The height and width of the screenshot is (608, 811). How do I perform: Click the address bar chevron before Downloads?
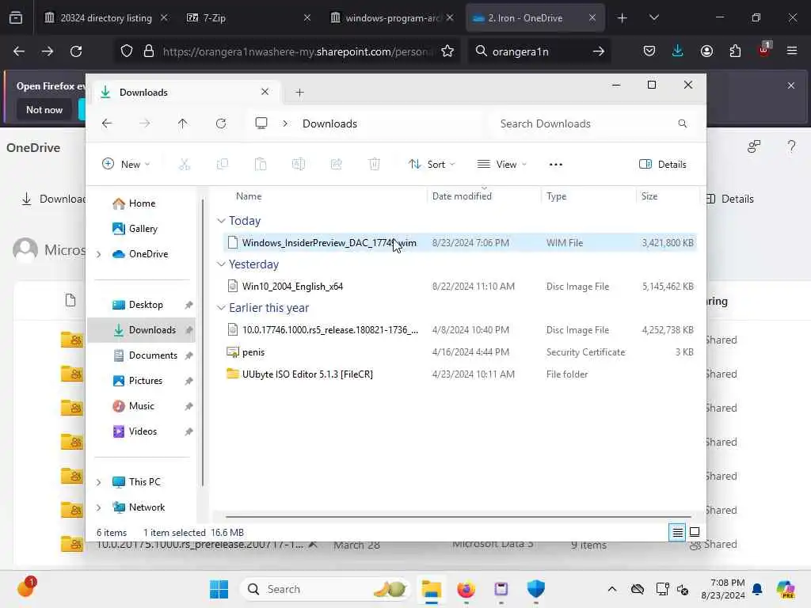point(285,123)
